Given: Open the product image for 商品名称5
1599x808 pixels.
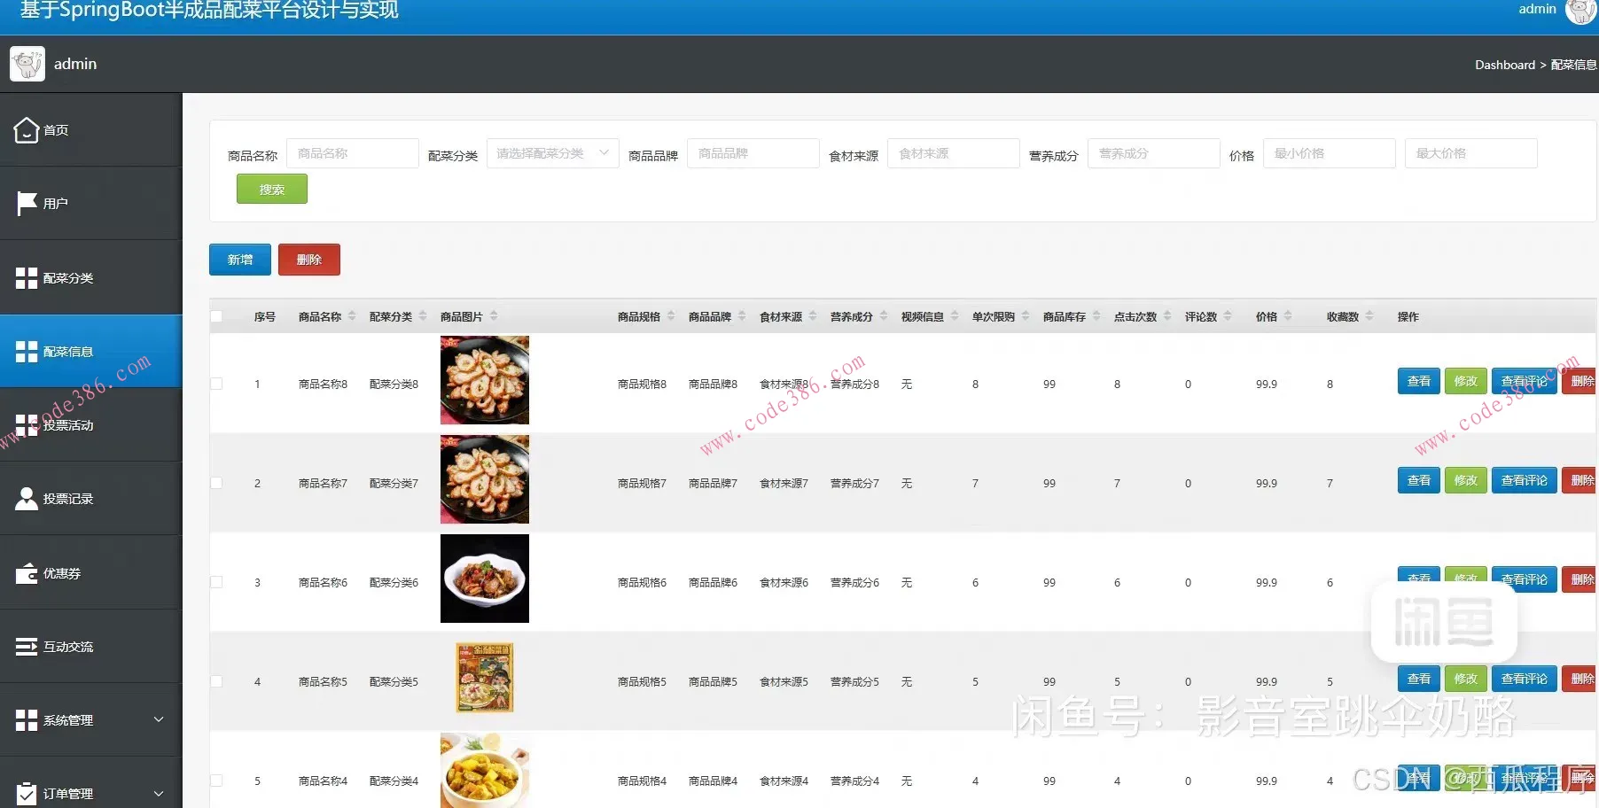Looking at the screenshot, I should click(x=485, y=678).
